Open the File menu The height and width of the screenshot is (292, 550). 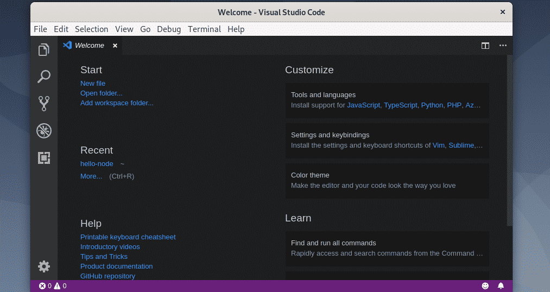click(x=40, y=29)
